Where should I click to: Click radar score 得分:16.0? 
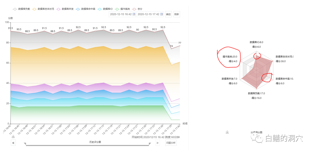coord(256,98)
